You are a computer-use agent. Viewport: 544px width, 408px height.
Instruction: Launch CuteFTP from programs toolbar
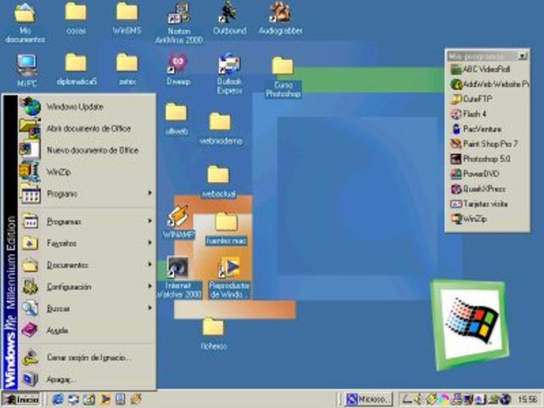point(471,99)
